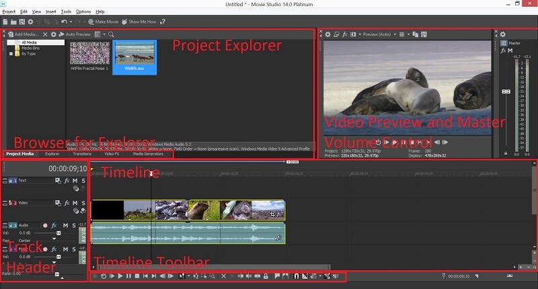This screenshot has height=289, width=538.
Task: Open media properties gear in Project Media
Action: [54, 34]
